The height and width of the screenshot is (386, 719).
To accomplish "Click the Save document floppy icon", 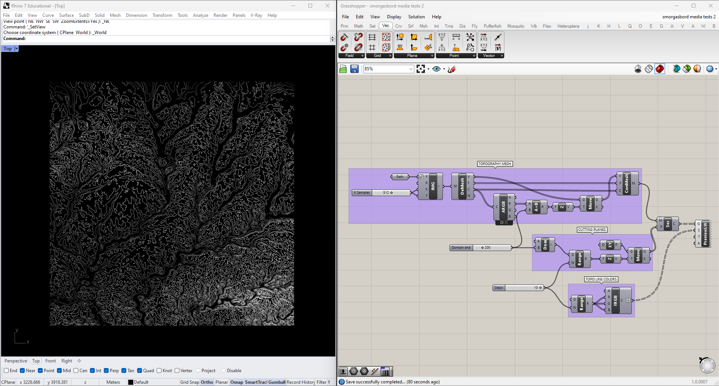I will (x=354, y=69).
